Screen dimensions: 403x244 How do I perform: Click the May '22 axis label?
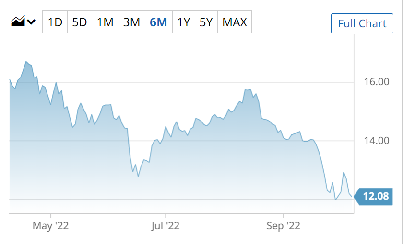(51, 225)
